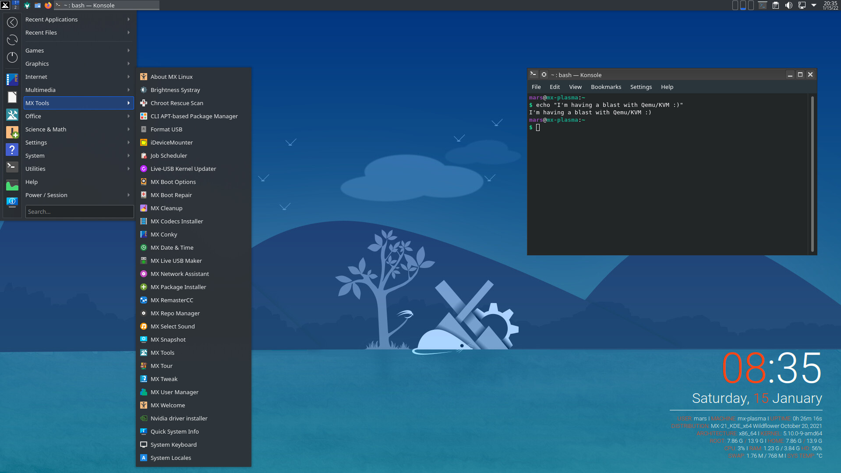Open the Help menu in Konsole

tap(667, 87)
